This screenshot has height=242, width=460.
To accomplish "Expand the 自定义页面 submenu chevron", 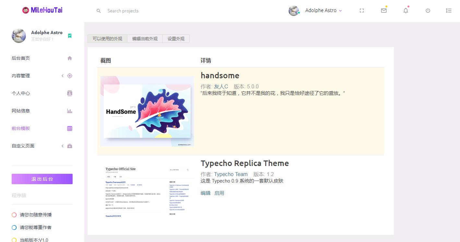I will coord(63,146).
